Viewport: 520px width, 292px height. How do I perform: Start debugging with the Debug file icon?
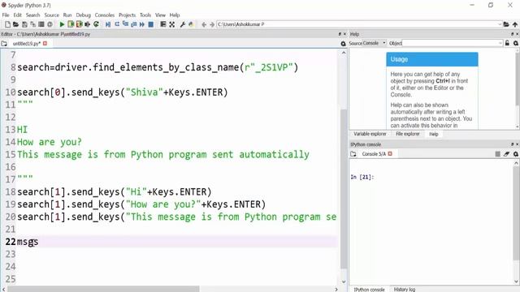pos(108,24)
